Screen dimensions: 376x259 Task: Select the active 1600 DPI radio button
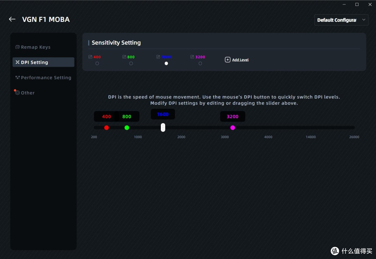pos(166,64)
